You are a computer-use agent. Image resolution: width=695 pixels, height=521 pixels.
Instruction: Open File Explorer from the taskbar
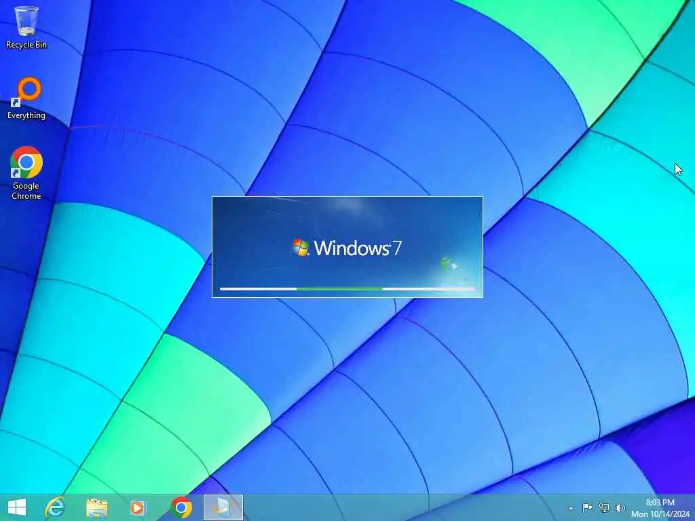coord(96,507)
